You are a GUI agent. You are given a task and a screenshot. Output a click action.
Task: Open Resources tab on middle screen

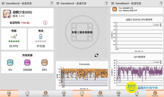click(x=100, y=94)
